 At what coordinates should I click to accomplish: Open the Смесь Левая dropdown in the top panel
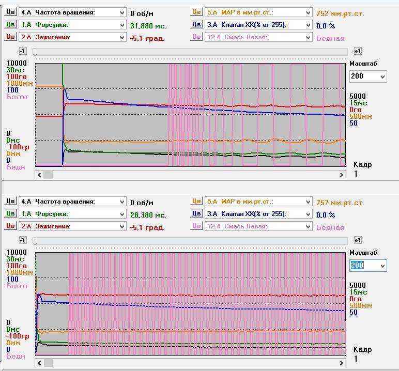[308, 37]
